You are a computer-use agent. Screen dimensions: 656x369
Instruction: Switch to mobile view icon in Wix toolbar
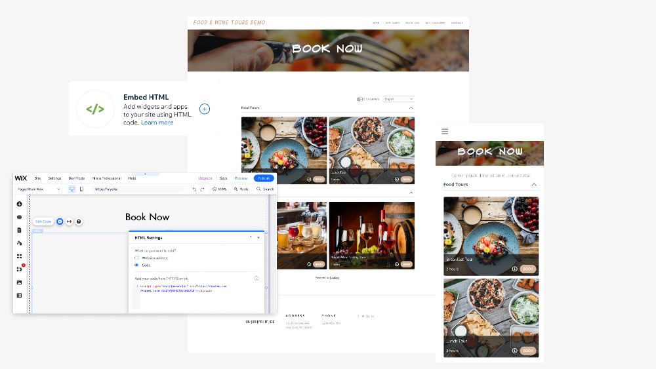click(81, 189)
